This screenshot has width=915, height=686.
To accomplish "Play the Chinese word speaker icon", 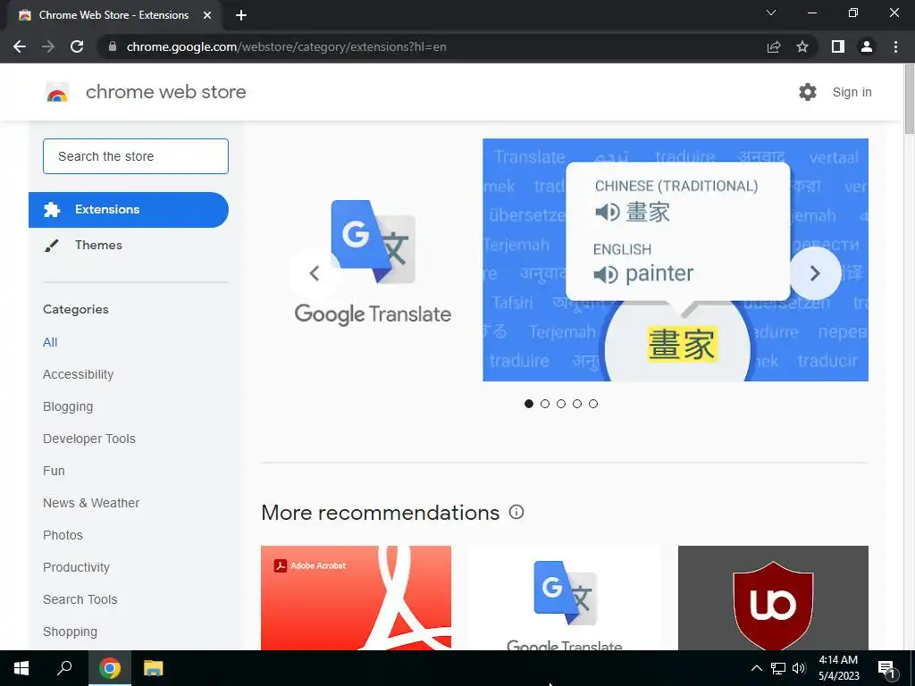I will pyautogui.click(x=608, y=212).
